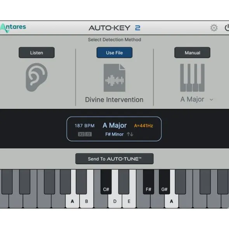Select the Use File detection method
Viewport: 229px width, 229px height.
pyautogui.click(x=114, y=53)
